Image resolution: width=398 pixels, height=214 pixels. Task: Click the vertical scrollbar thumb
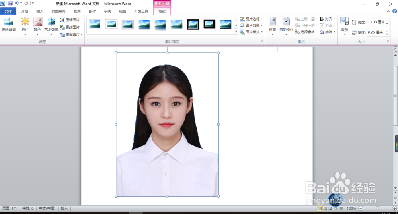[x=395, y=96]
